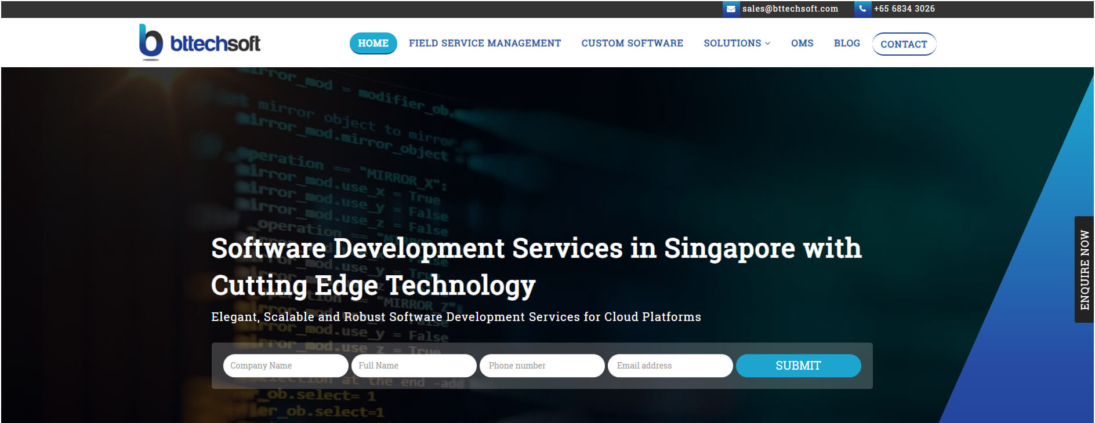Select the HOME menu item
The width and height of the screenshot is (1095, 423).
click(x=374, y=43)
